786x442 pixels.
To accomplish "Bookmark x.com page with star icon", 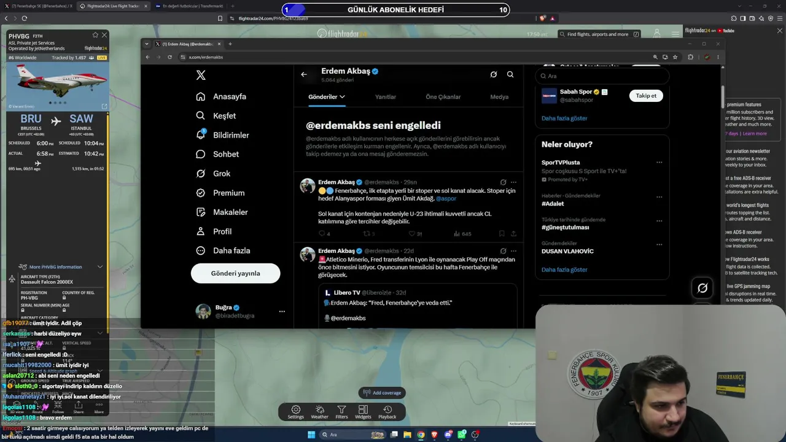I will click(675, 57).
